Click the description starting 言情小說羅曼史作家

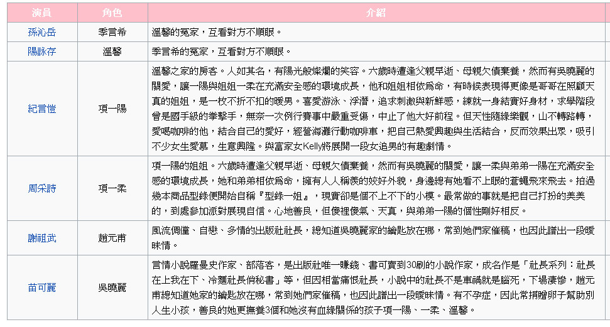coord(373,287)
